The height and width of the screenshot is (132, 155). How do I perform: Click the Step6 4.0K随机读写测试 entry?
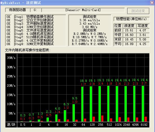tap(34, 34)
